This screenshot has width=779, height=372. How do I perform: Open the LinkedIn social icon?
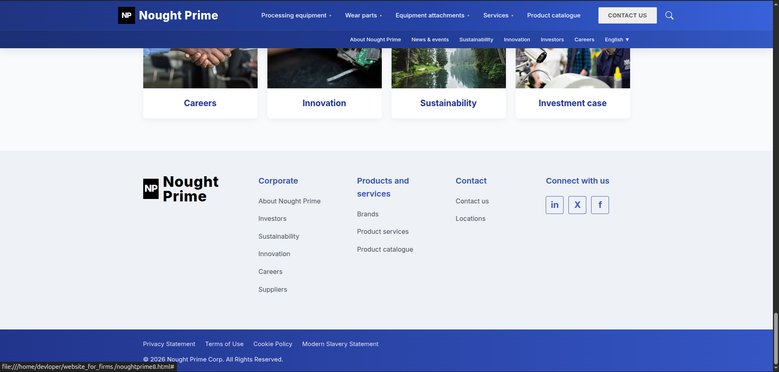554,205
